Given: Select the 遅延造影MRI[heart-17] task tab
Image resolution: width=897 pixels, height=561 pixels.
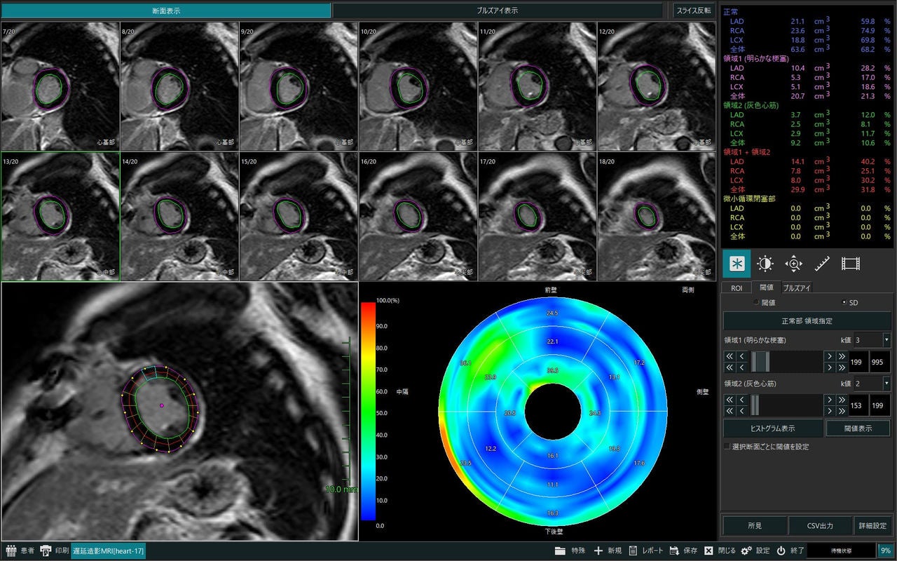Looking at the screenshot, I should coord(108,550).
